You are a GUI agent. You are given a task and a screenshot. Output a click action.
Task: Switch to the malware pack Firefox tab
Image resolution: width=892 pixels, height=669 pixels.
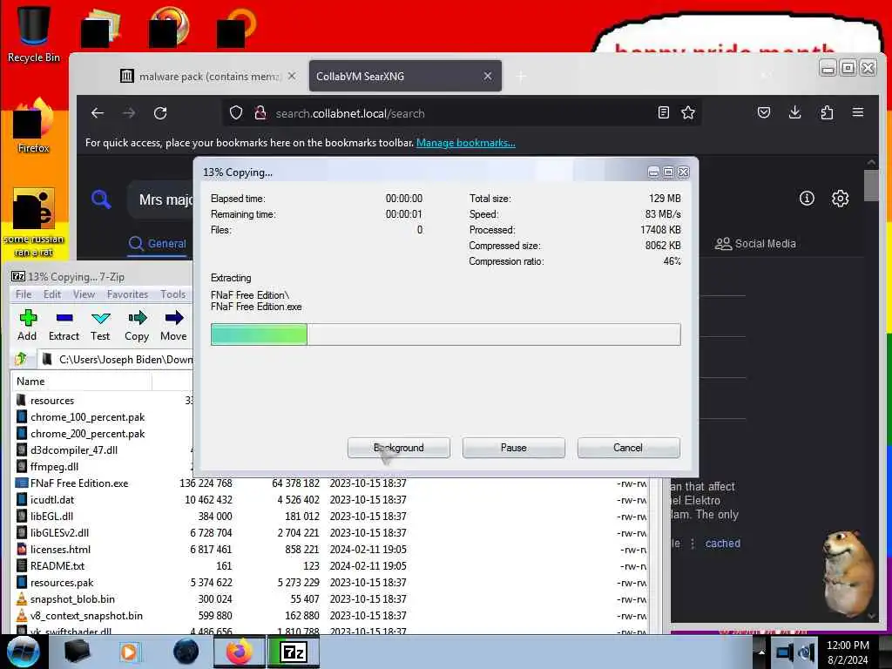tap(207, 77)
